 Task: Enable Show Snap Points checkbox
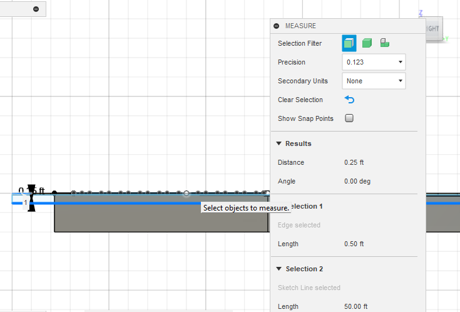[349, 118]
